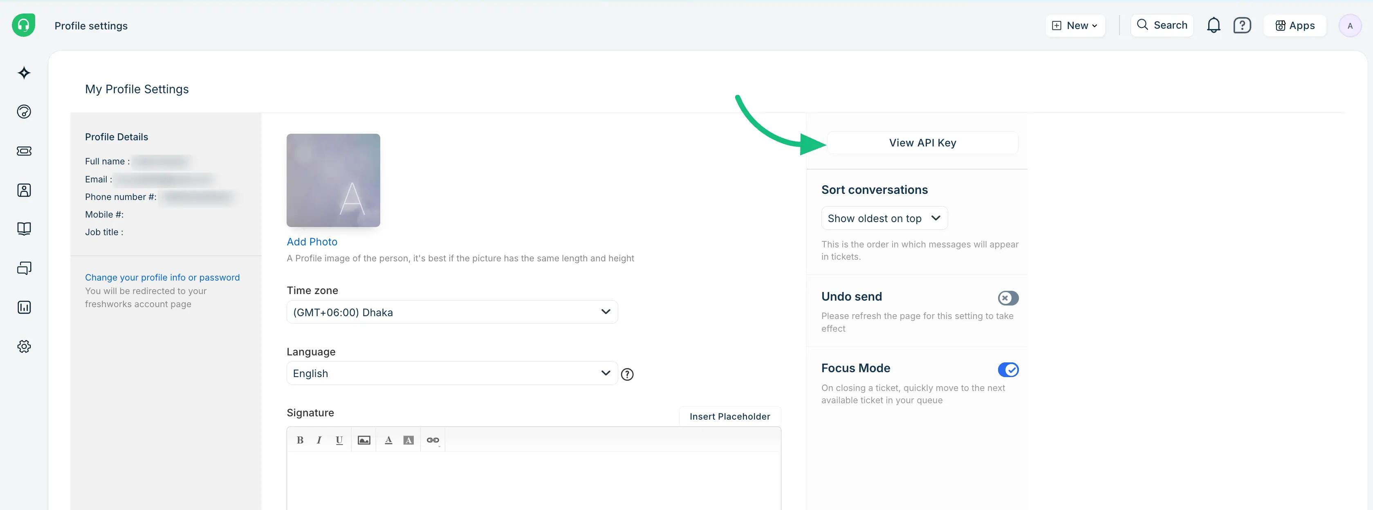The height and width of the screenshot is (510, 1373).
Task: Open the Time zone dropdown
Action: (x=452, y=312)
